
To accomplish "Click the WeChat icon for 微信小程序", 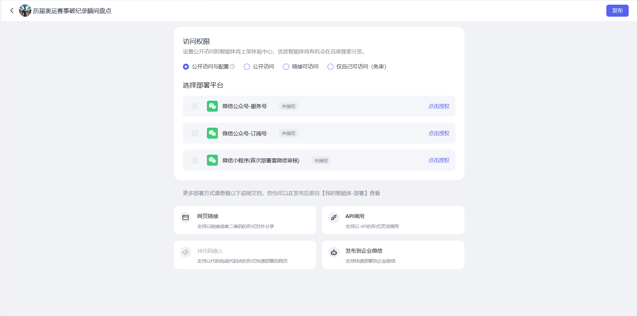I will 212,160.
